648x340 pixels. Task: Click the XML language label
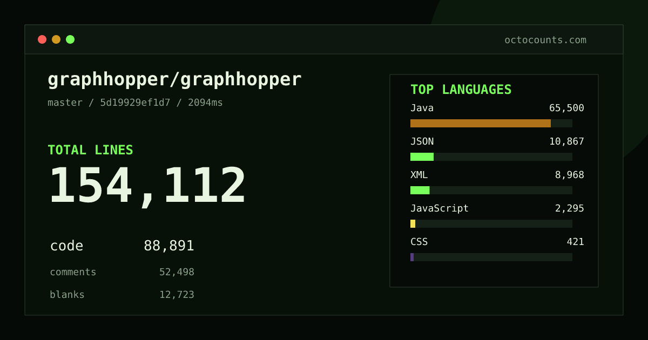tap(419, 175)
